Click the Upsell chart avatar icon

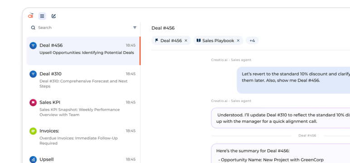(33, 159)
